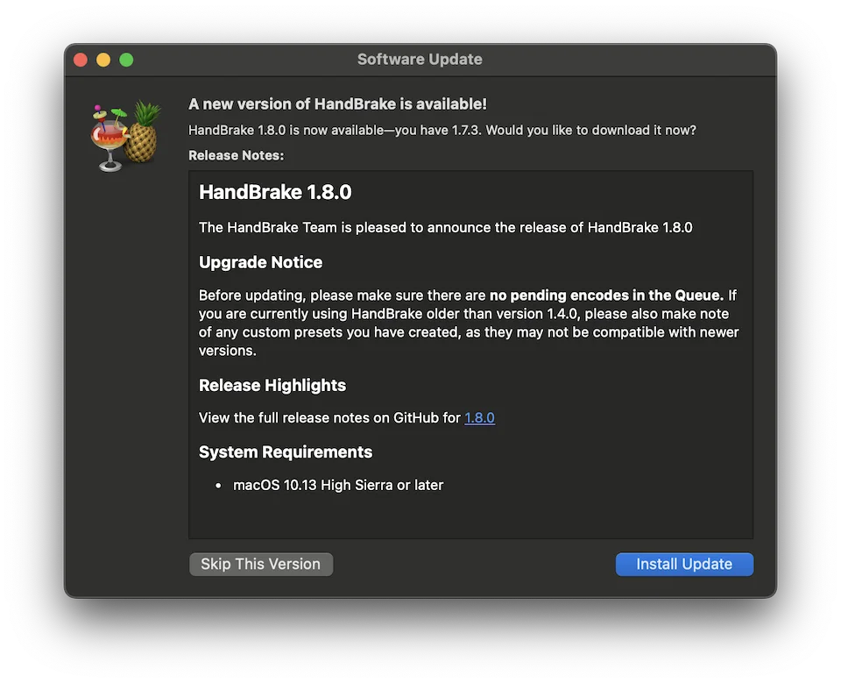The image size is (841, 683).
Task: Click the HandBrake 1.8.0 release notes heading
Action: click(x=275, y=192)
